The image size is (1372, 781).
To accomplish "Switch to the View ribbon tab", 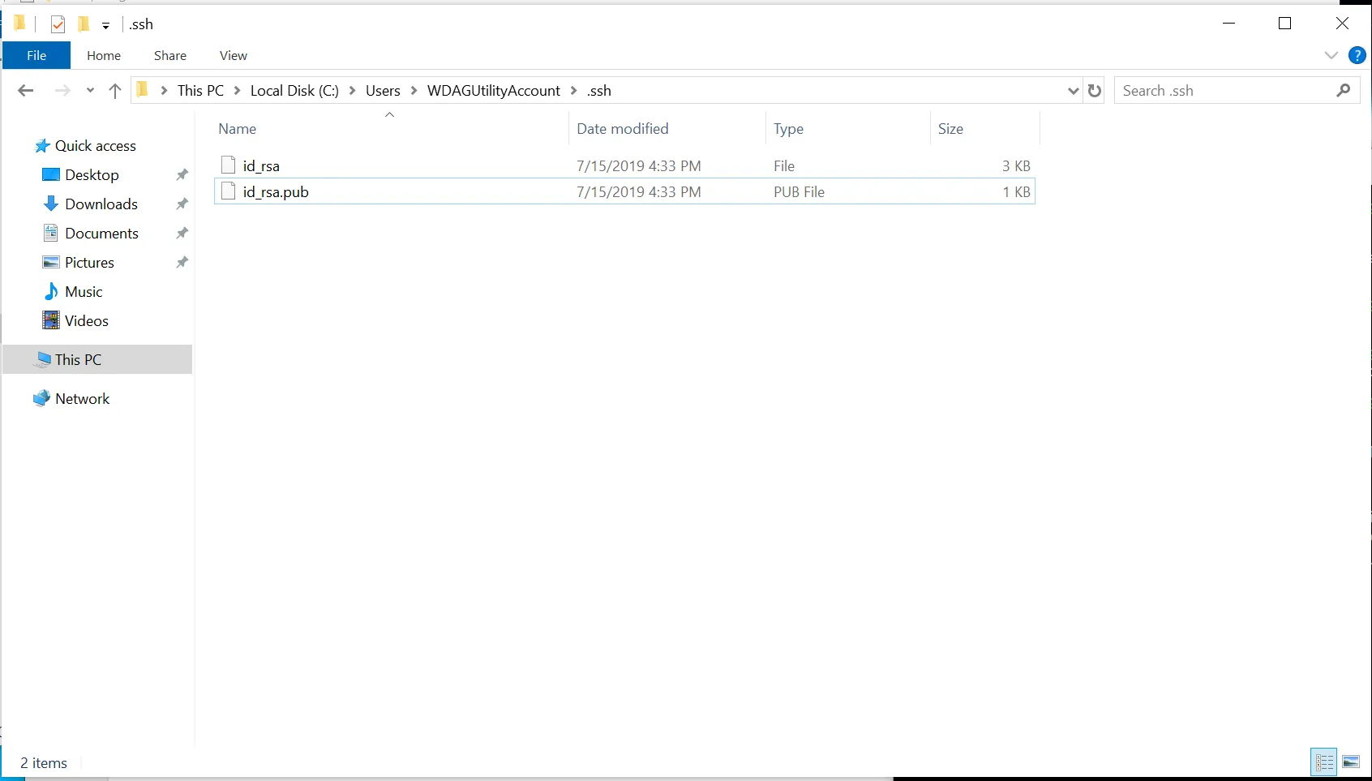I will click(233, 55).
